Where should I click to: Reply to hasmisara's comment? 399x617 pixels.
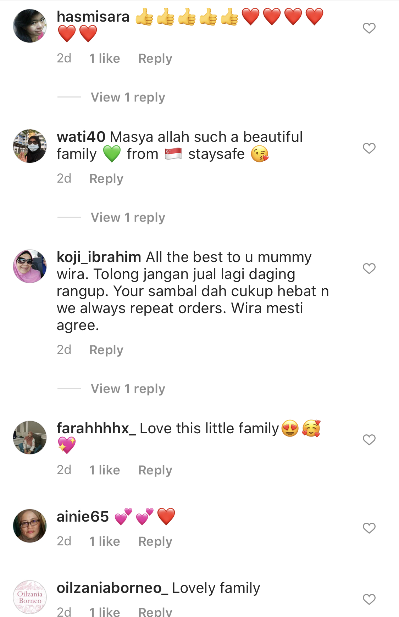pyautogui.click(x=155, y=59)
